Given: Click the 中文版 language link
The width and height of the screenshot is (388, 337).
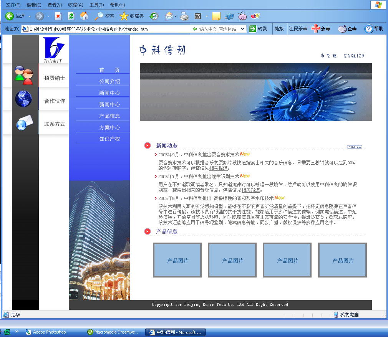Looking at the screenshot, I should click(x=328, y=56).
